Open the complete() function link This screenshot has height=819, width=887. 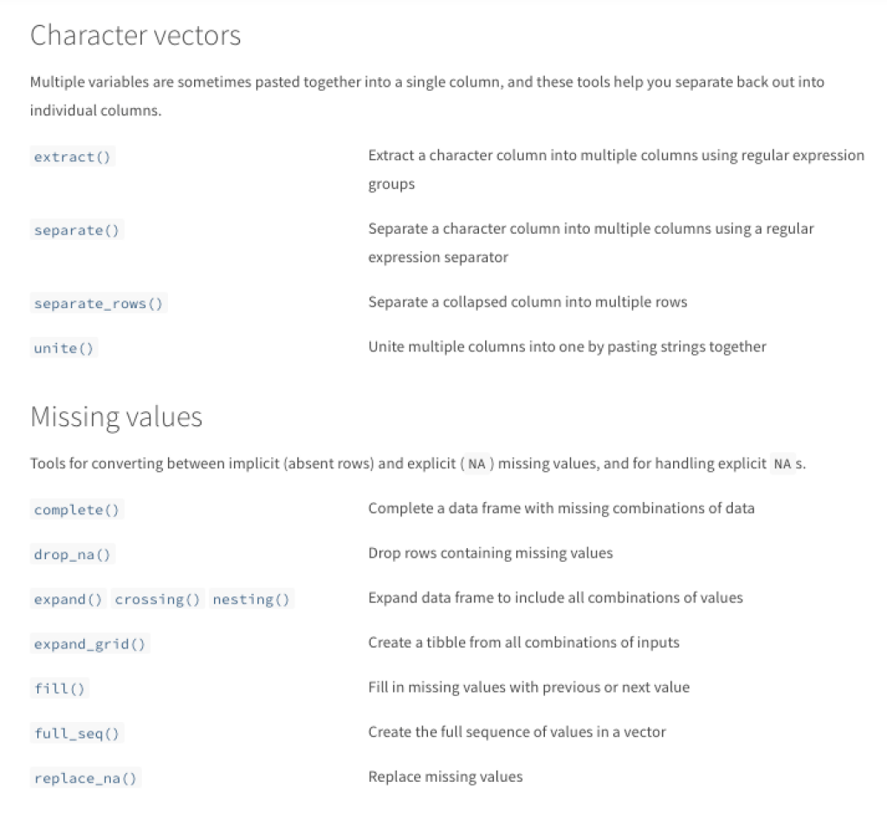(x=77, y=510)
